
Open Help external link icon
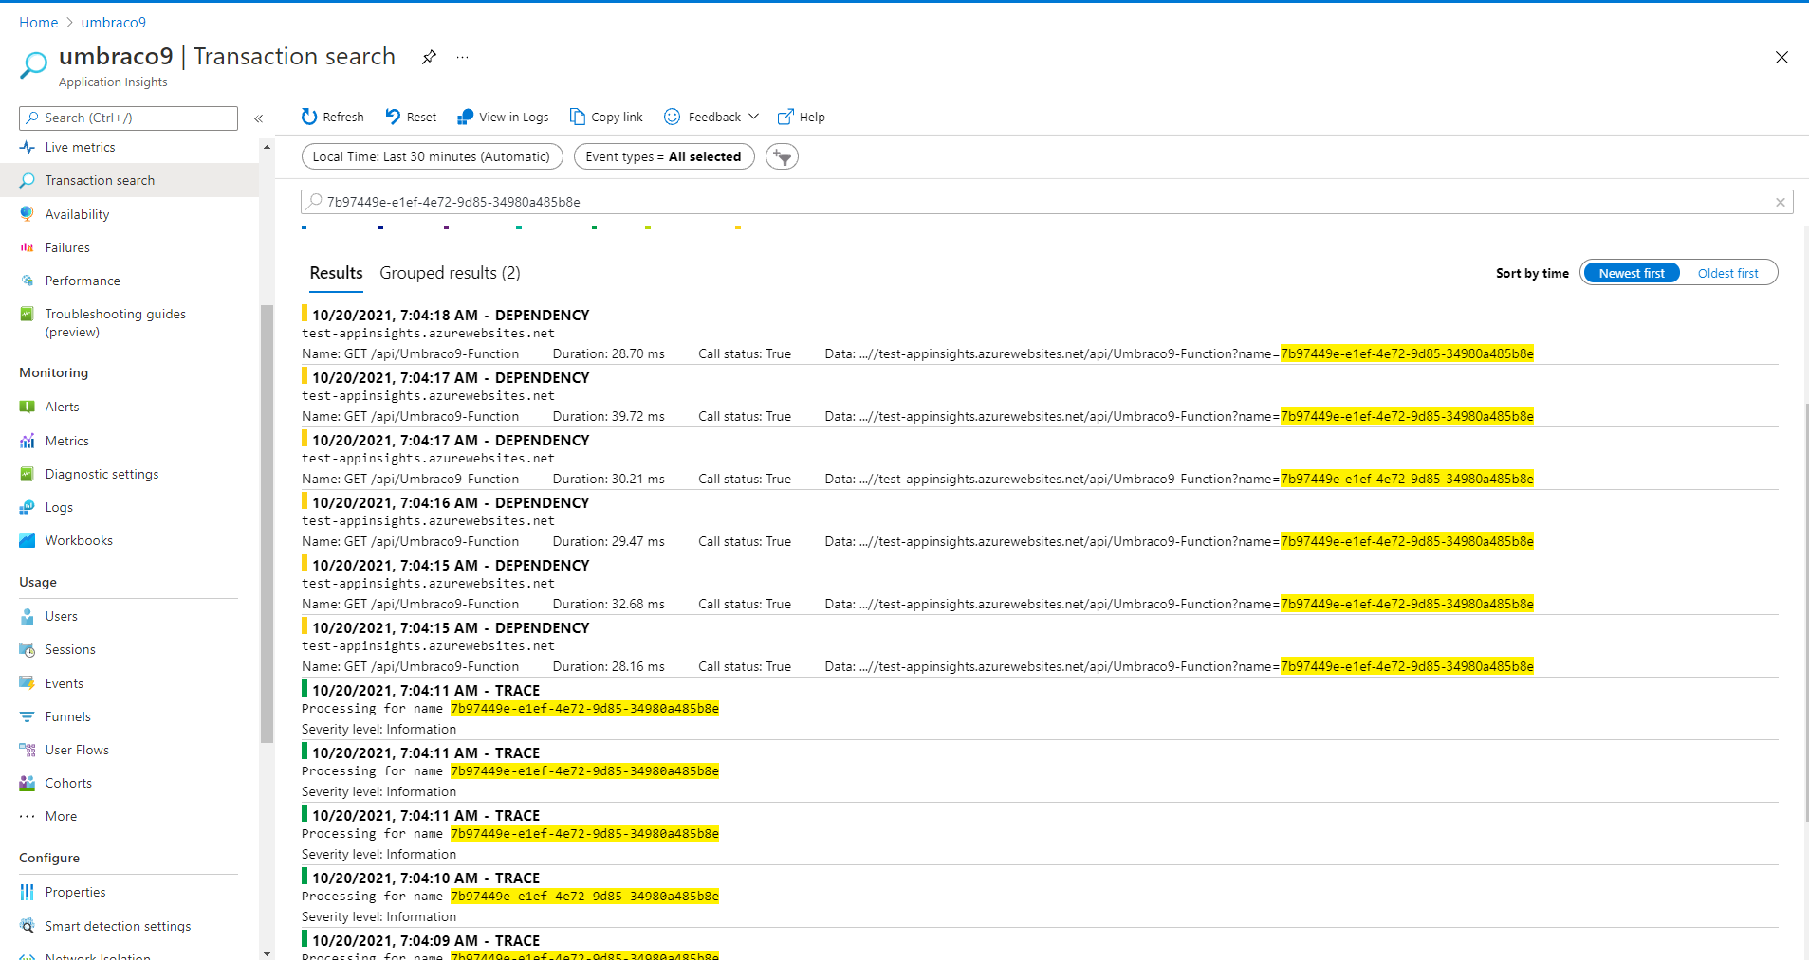(x=785, y=117)
